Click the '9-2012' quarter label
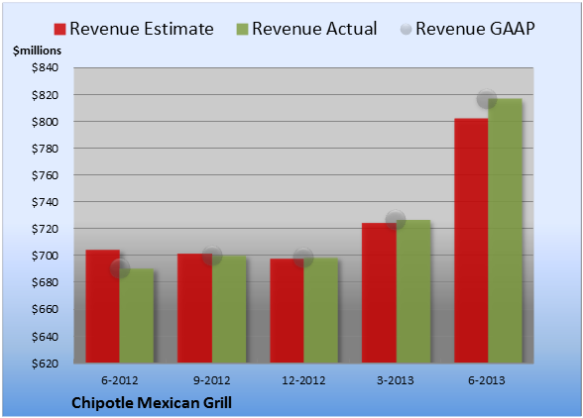The width and height of the screenshot is (583, 418). click(212, 380)
